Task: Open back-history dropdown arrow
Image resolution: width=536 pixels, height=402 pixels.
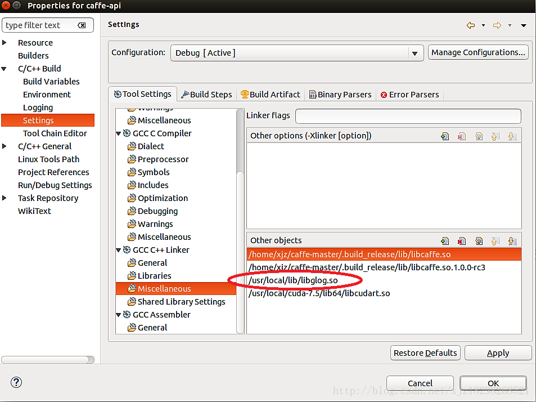Action: pos(483,25)
